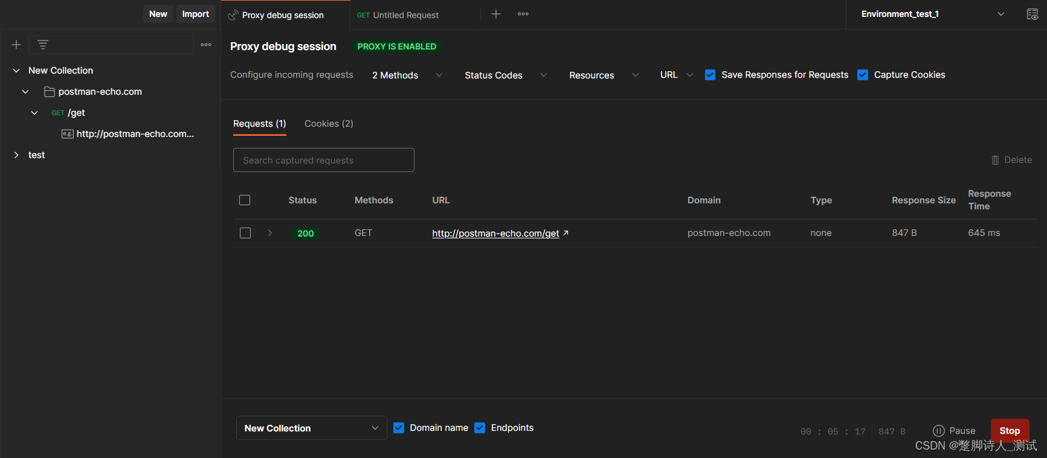Check the select-all requests header checkbox
The width and height of the screenshot is (1047, 458).
coord(245,200)
